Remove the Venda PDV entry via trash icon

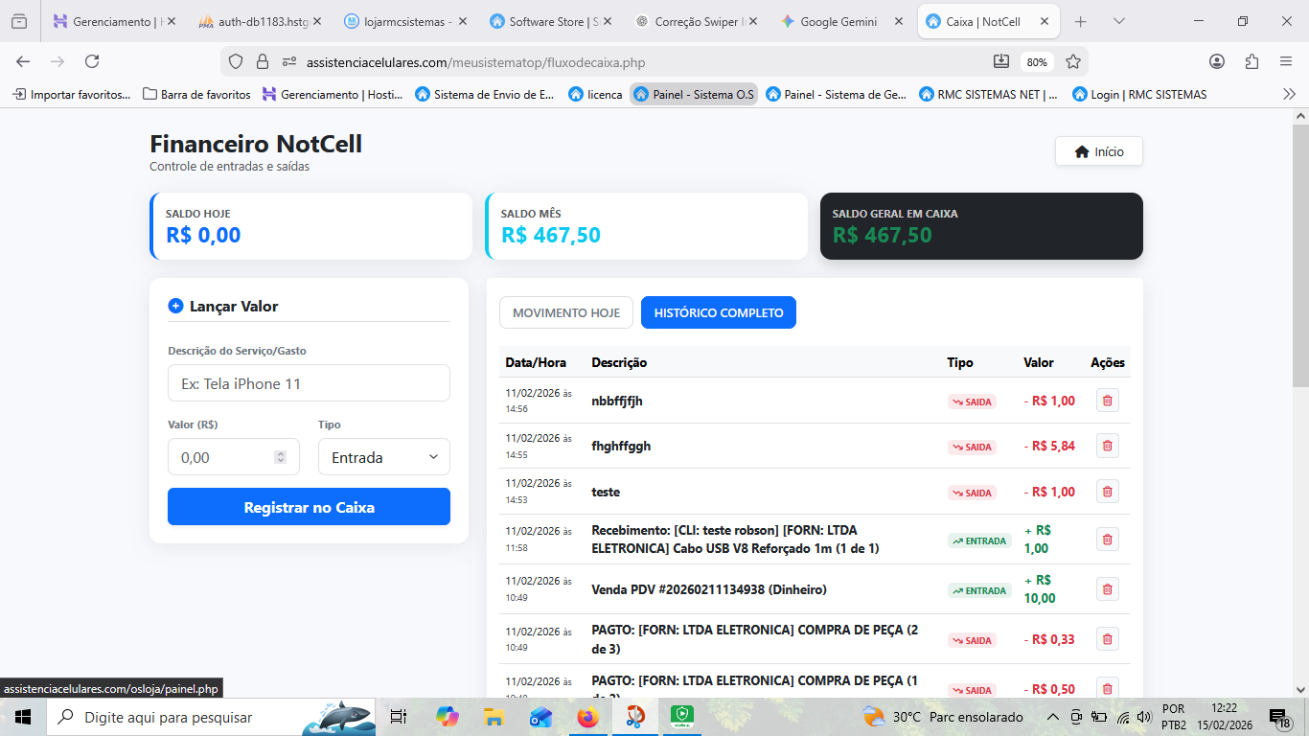tap(1107, 589)
